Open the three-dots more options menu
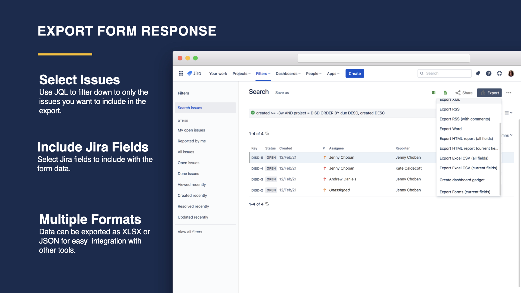 tap(509, 93)
